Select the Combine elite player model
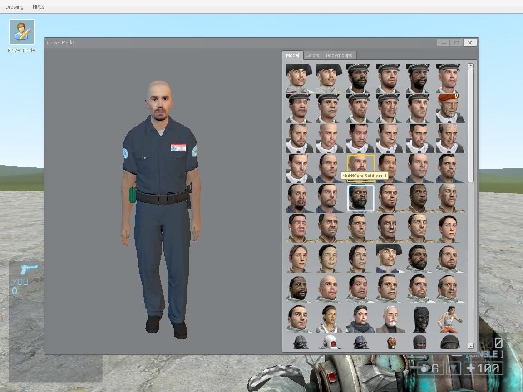Viewport: 523px width, 392px height. point(330,343)
